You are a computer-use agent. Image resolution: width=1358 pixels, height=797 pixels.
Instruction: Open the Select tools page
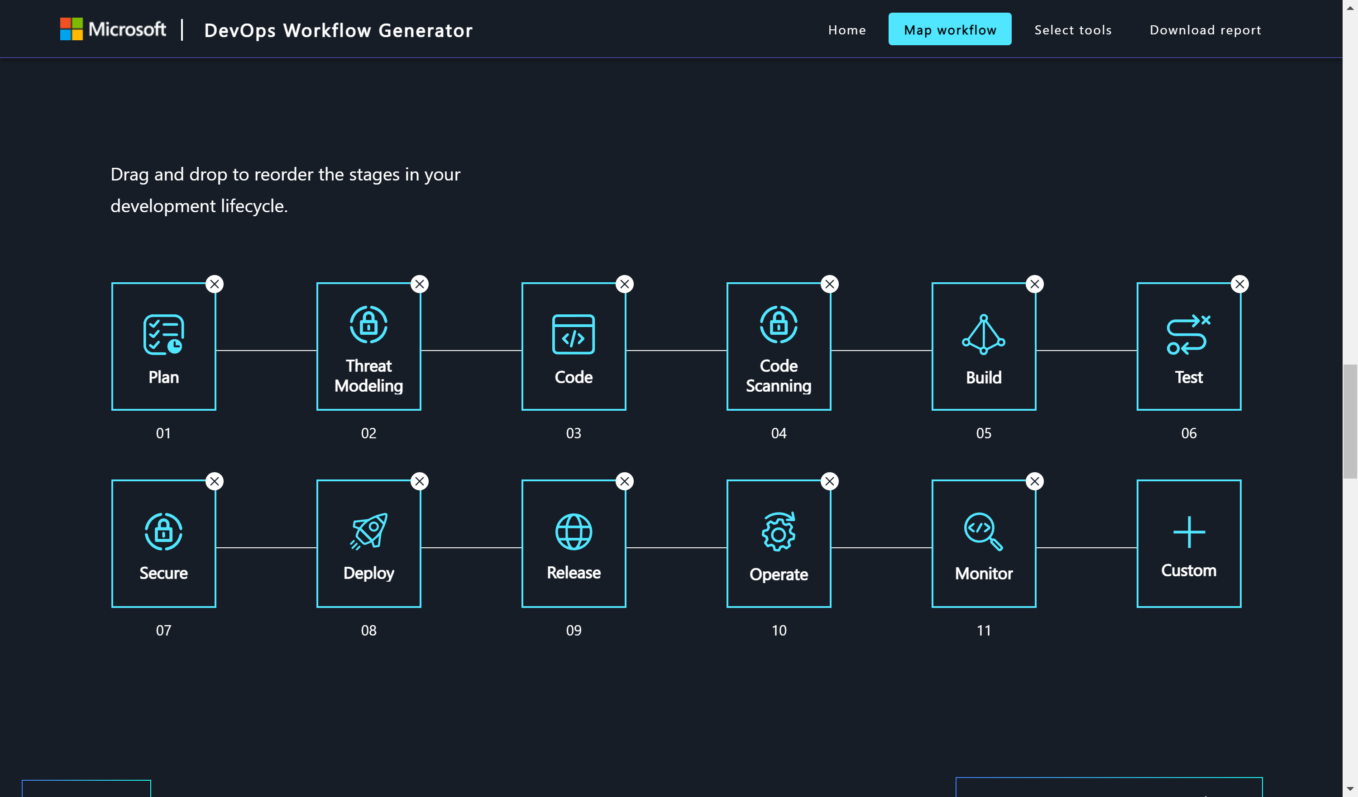[x=1072, y=29]
